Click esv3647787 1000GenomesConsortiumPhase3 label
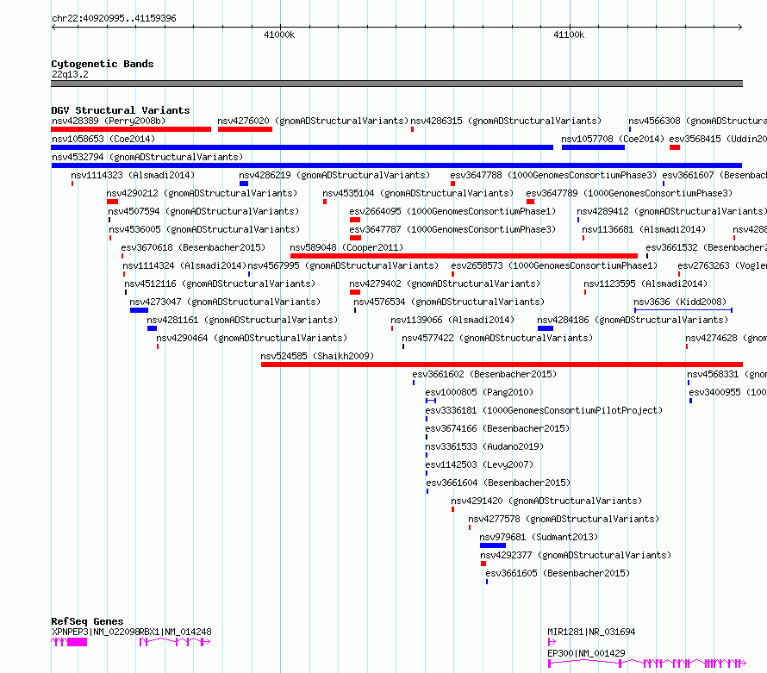767x673 pixels. click(x=452, y=229)
